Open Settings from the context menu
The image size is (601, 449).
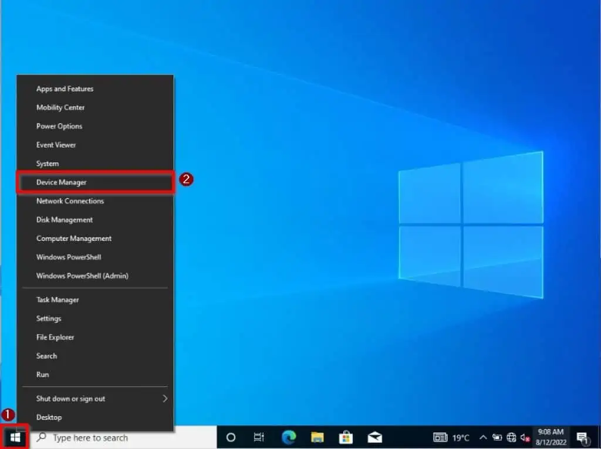(95, 319)
